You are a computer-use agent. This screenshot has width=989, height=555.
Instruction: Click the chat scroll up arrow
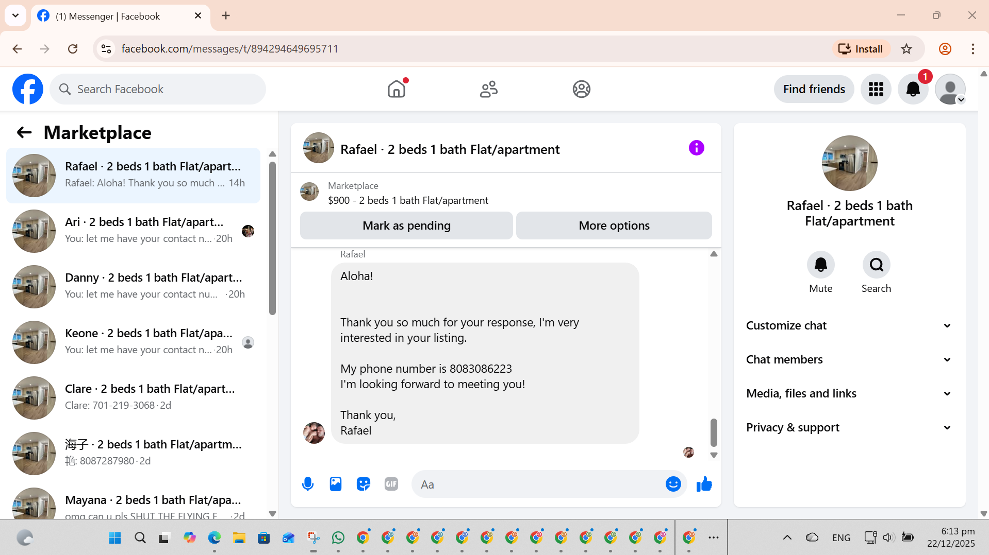pos(714,254)
